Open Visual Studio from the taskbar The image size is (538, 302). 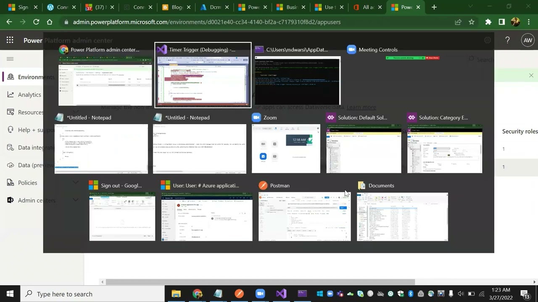coord(281,294)
